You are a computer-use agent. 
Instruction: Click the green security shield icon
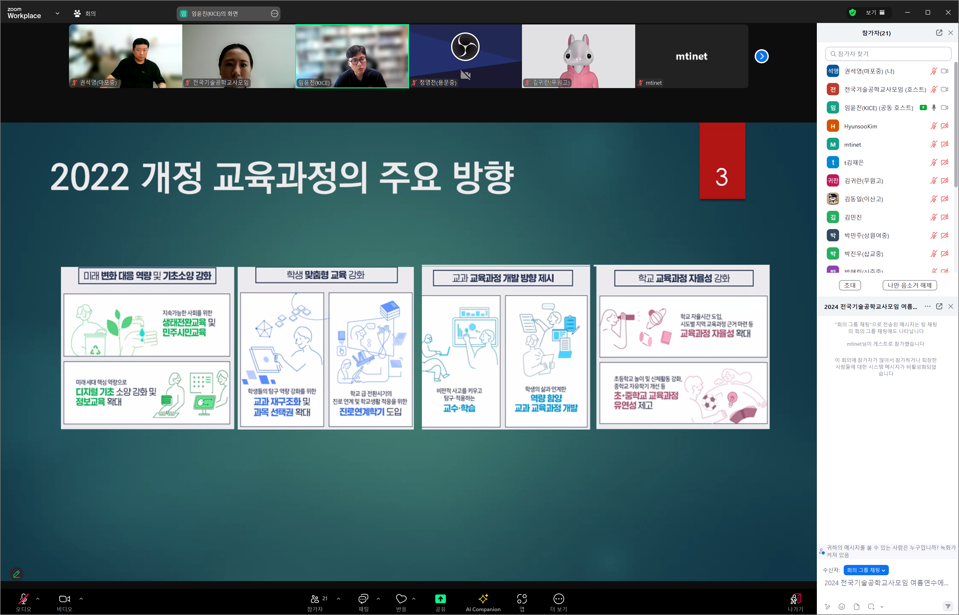(852, 12)
